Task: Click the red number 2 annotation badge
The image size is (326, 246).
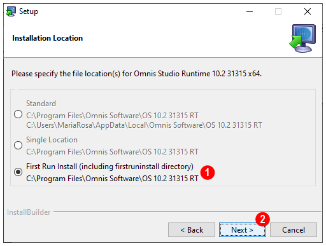Action: 263,219
